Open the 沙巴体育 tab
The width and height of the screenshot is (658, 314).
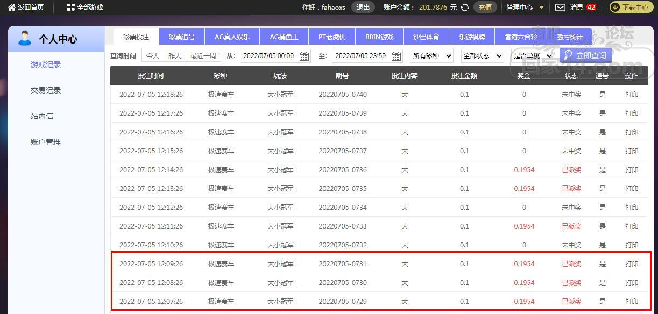coord(426,37)
